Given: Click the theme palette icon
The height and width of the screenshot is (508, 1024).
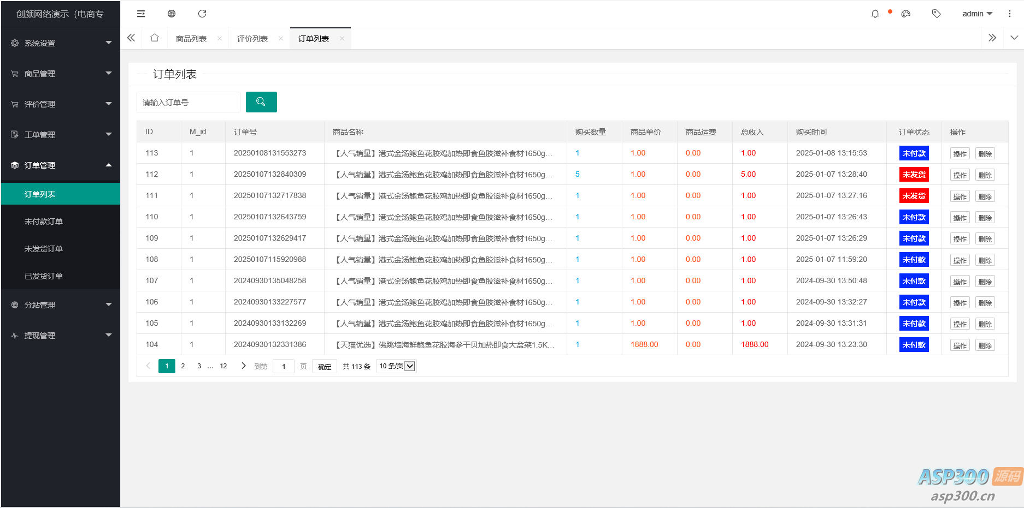Looking at the screenshot, I should click(906, 14).
